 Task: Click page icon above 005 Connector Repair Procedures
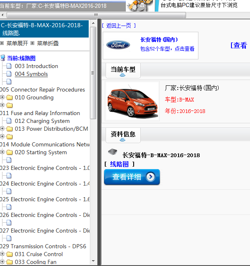(9, 82)
